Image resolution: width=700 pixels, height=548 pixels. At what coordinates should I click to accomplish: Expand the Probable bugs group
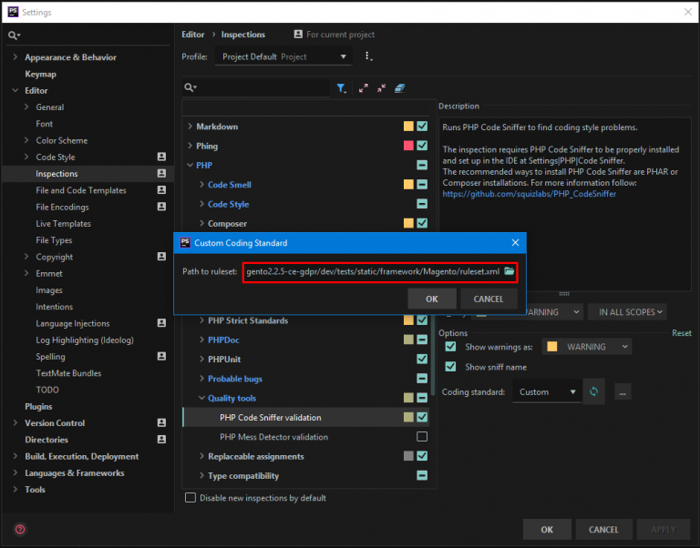pyautogui.click(x=201, y=378)
